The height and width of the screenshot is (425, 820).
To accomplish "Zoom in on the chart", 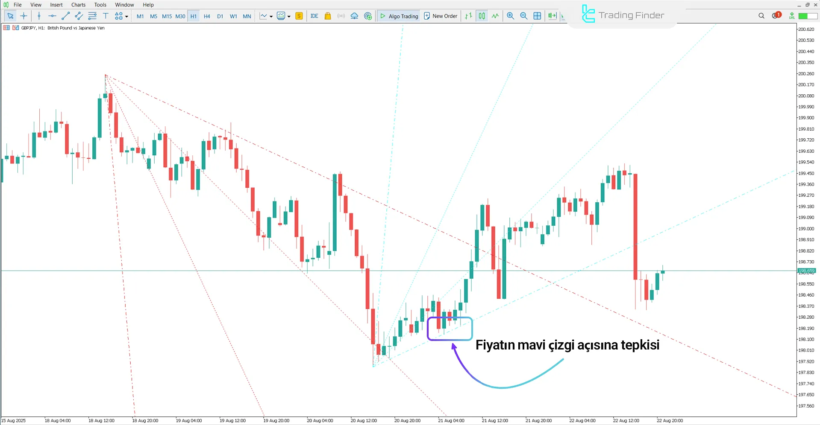I will tap(510, 16).
